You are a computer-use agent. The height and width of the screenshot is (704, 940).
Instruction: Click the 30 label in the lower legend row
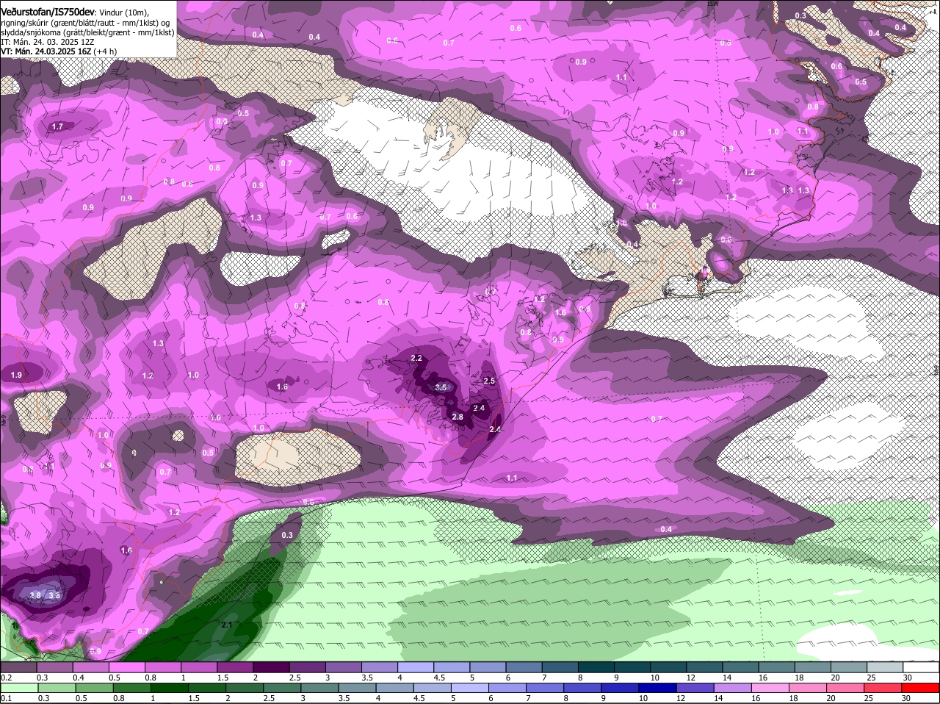906,698
